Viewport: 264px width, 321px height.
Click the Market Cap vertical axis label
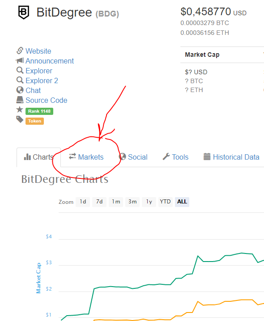(x=38, y=278)
